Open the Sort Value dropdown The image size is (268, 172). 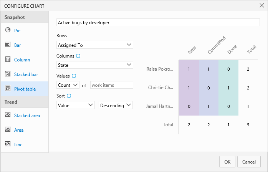(x=75, y=105)
